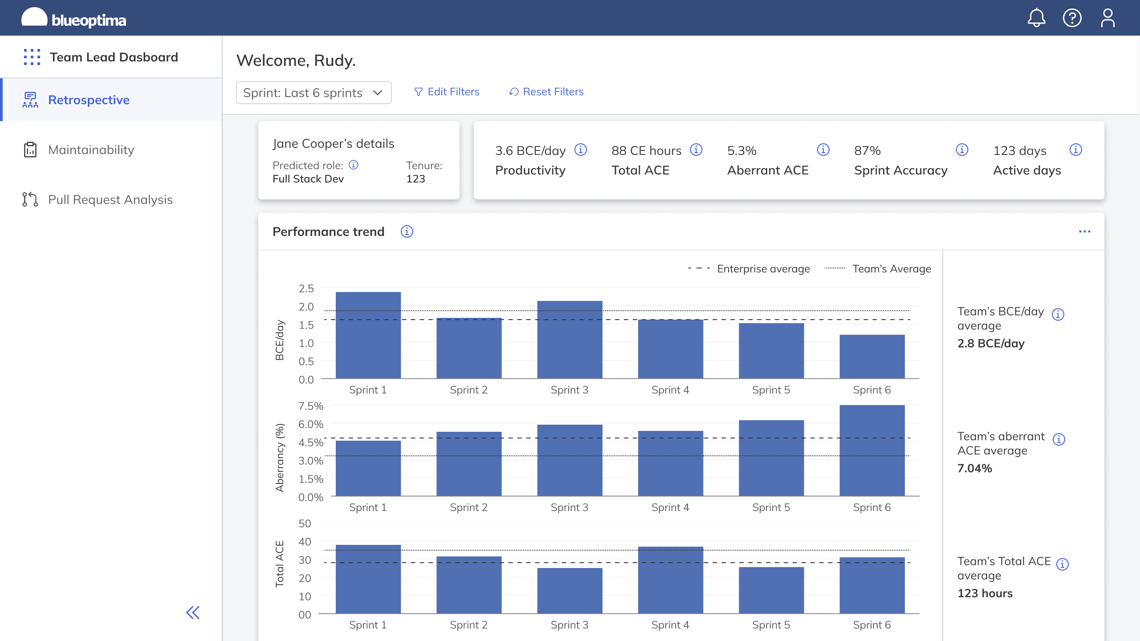Click info icon beside Sprint Accuracy
Image resolution: width=1140 pixels, height=641 pixels.
tap(962, 150)
